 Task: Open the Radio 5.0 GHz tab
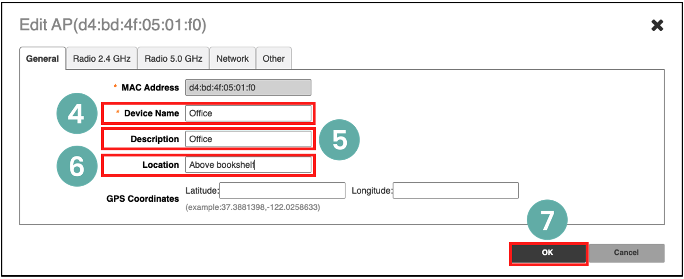(173, 59)
